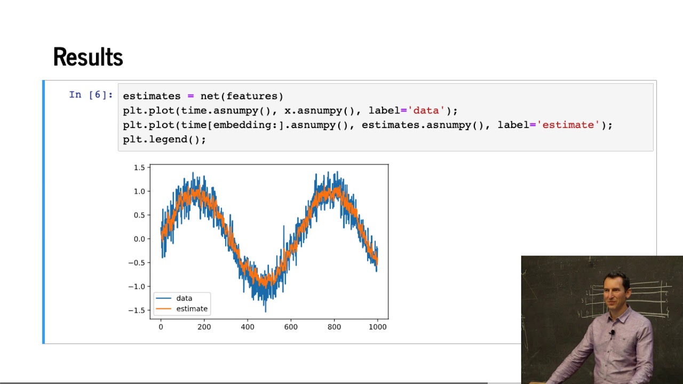
Task: Click the plt.plot line labeled 'estimate'
Action: tap(368, 125)
